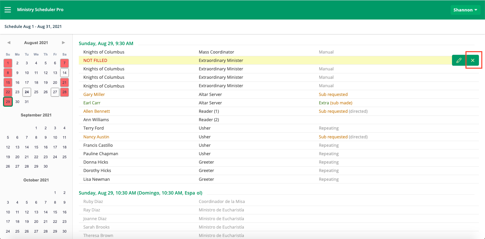
Task: Click Ray Diaz volunteer name
Action: point(92,210)
